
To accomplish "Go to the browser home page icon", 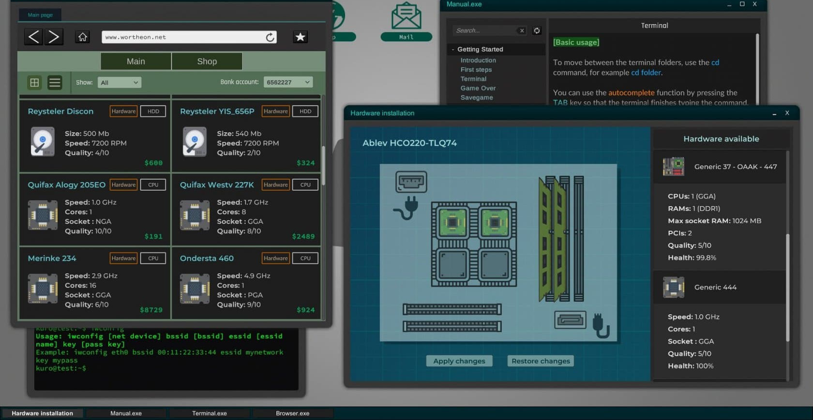I will point(83,37).
